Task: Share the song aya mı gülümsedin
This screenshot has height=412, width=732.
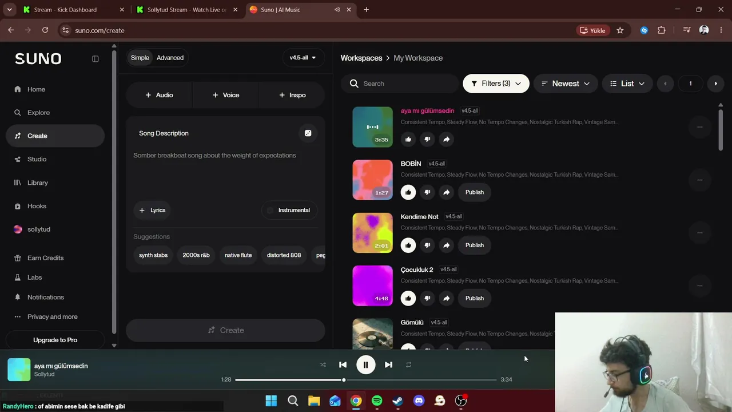Action: click(447, 139)
